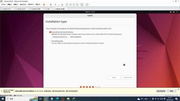Click the send Ctrl+Alt+Del toolbar icon
Screen dimensions: 180x101
pyautogui.click(x=51, y=4)
